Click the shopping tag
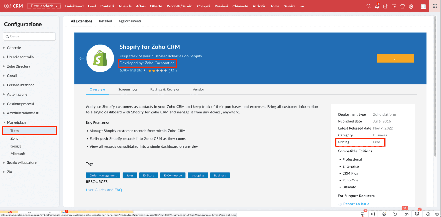The height and width of the screenshot is (217, 441). [x=198, y=176]
